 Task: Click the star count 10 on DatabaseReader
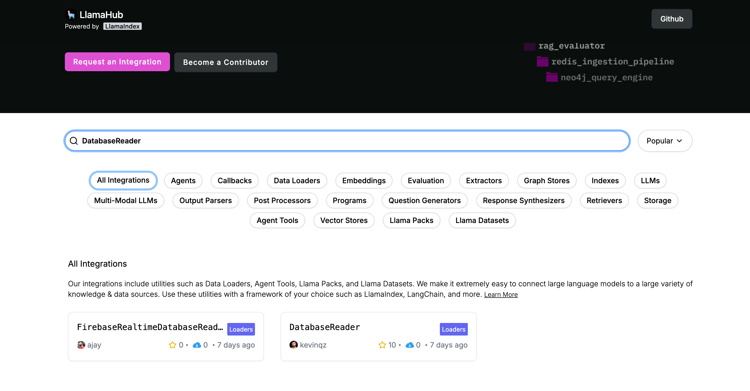(392, 345)
